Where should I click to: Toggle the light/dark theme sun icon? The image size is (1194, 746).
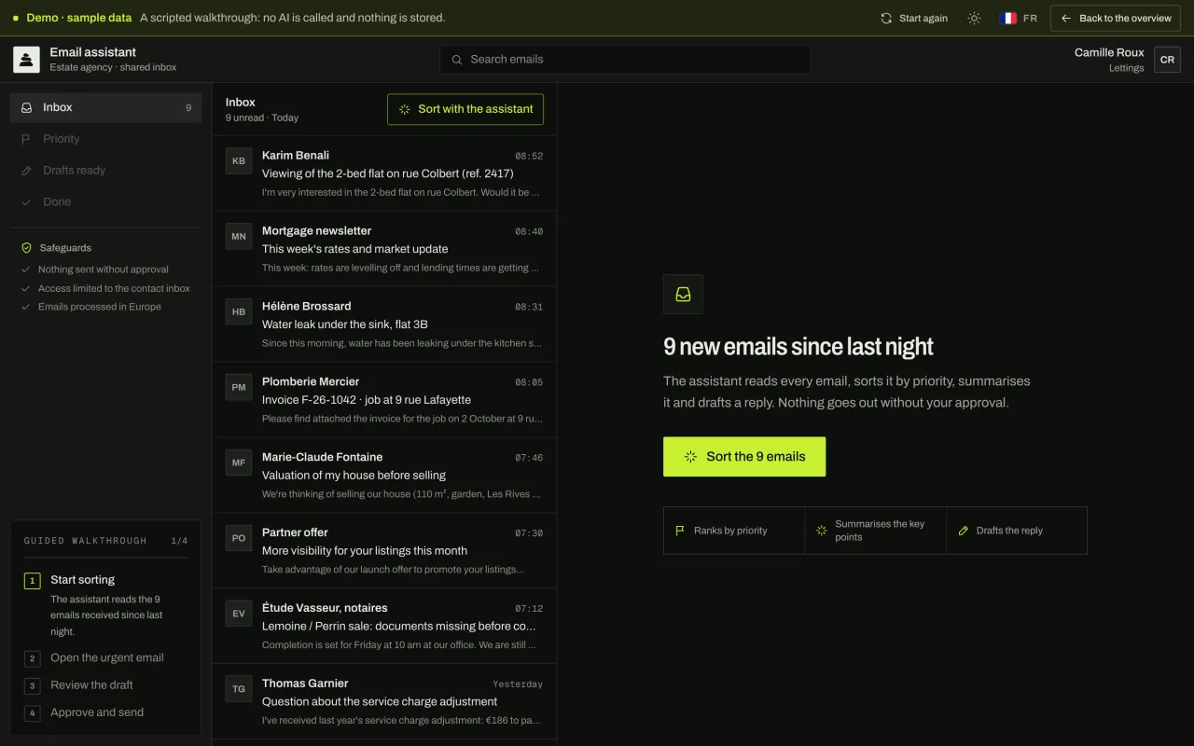(974, 18)
